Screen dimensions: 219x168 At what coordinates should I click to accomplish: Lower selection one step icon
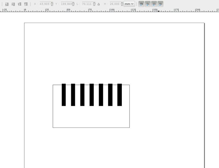click(13, 4)
